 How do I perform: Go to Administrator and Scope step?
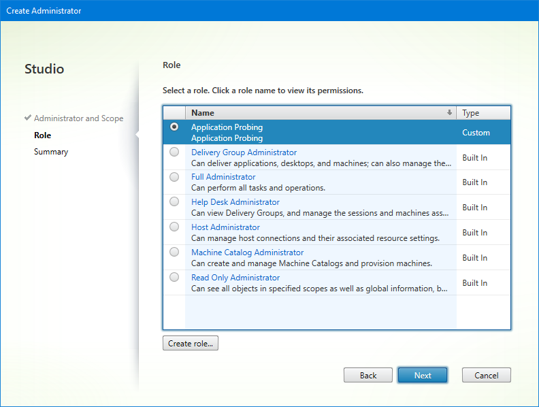click(x=78, y=118)
